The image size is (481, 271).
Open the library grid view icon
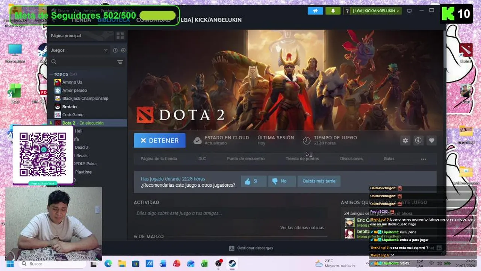[120, 36]
